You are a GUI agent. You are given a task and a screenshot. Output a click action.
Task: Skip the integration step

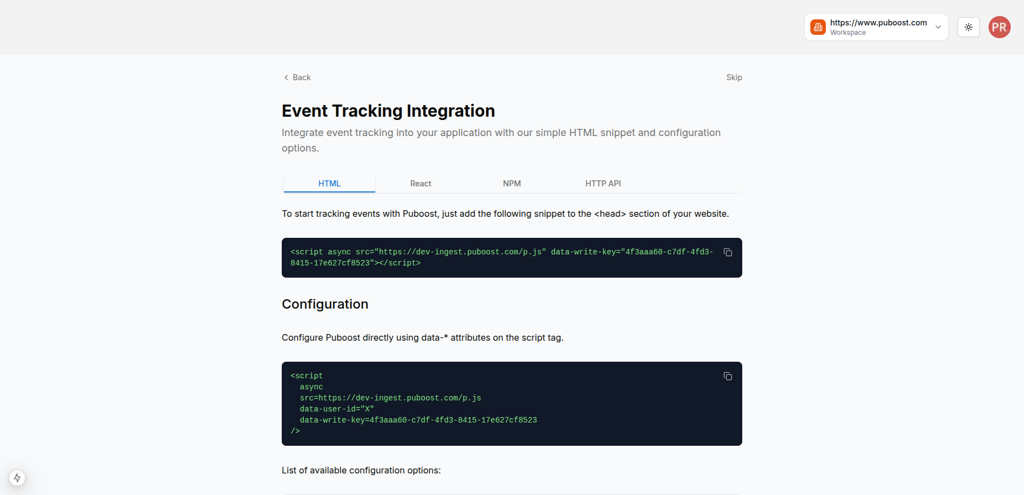pos(734,77)
